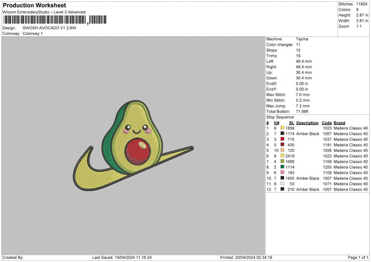Click the black swatch in stop row 2

point(283,133)
